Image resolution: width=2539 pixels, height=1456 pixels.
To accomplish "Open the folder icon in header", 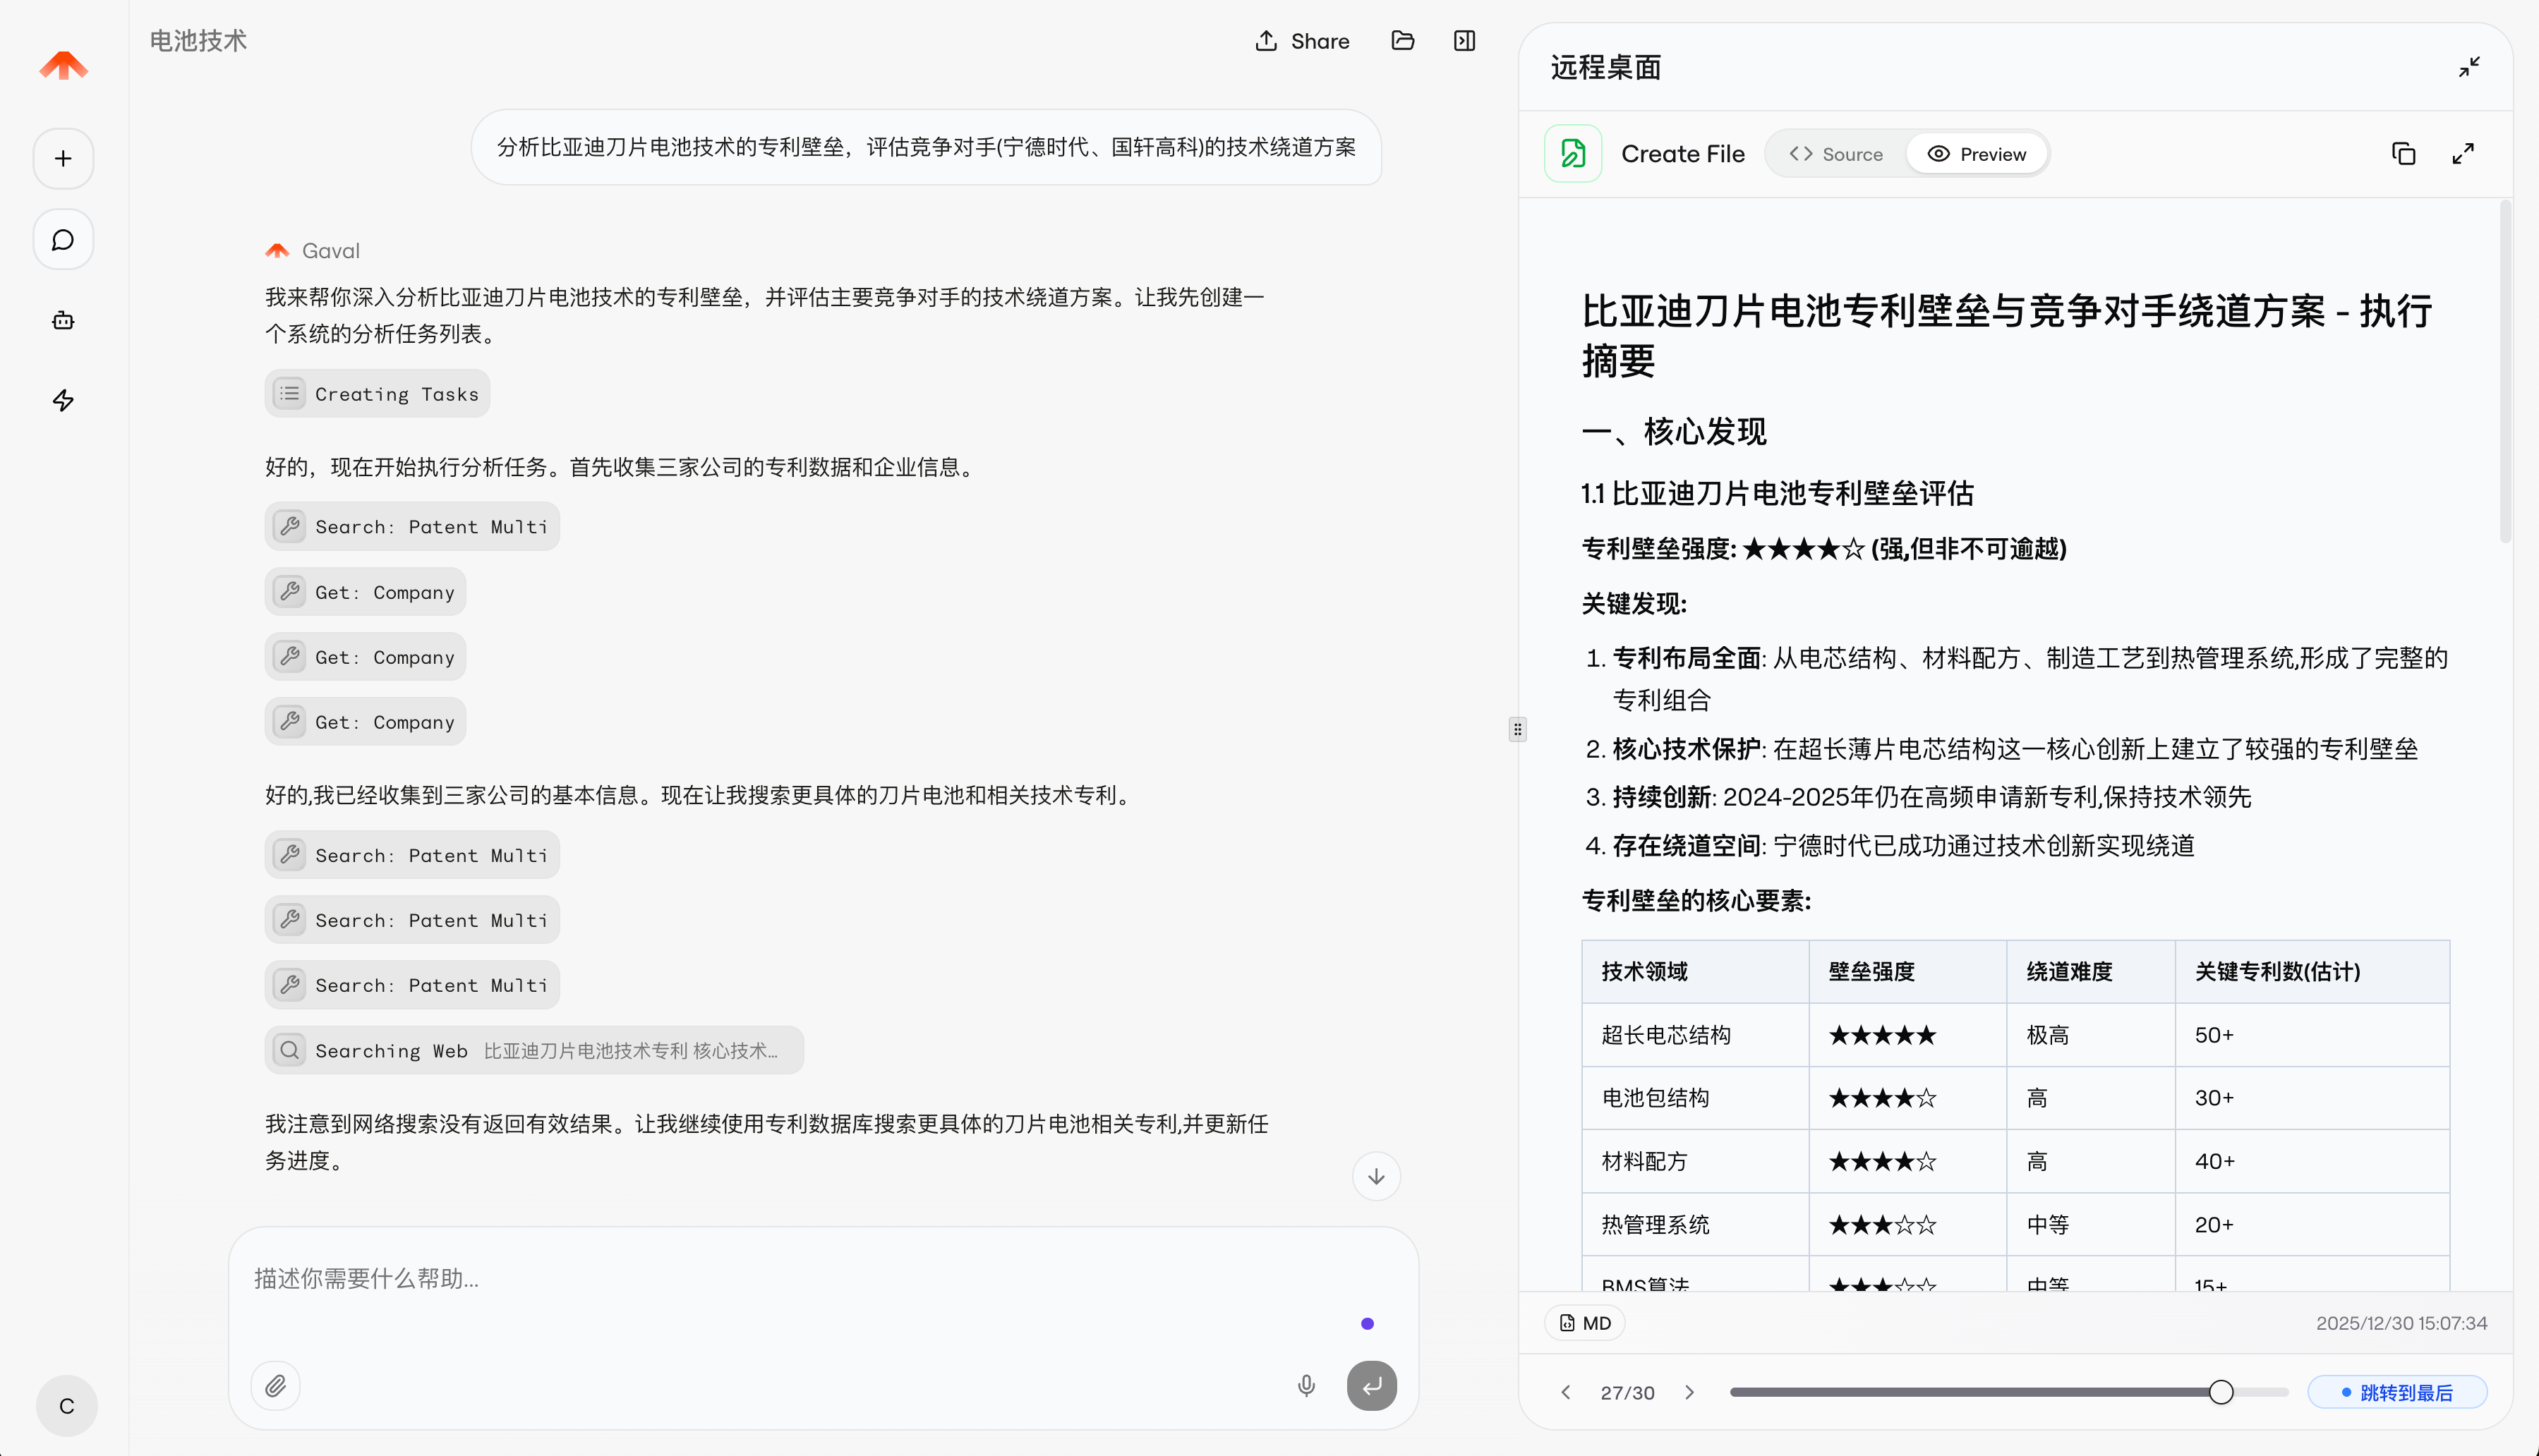I will [1403, 41].
